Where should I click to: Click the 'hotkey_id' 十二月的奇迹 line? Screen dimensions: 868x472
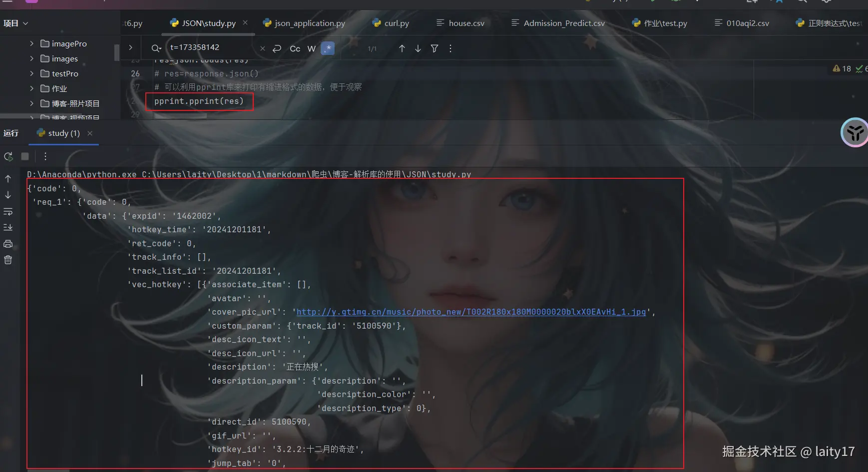(286, 450)
